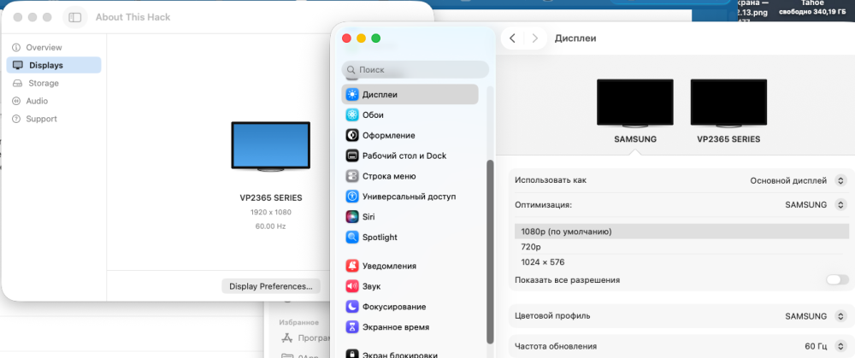Click 1920 x 1080 text in About This Hack
This screenshot has height=358, width=855.
coord(271,212)
